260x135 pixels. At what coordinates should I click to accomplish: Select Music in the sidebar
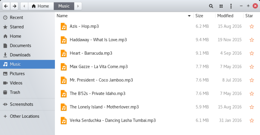click(27, 64)
